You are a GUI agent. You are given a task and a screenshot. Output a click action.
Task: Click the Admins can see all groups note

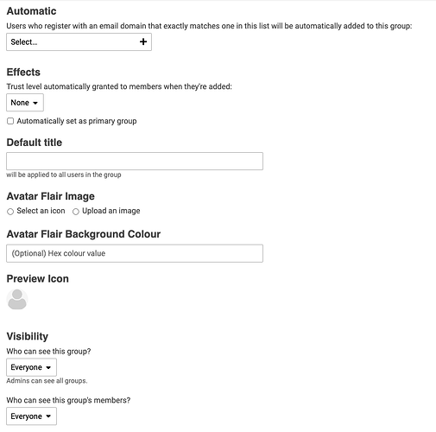pos(47,381)
